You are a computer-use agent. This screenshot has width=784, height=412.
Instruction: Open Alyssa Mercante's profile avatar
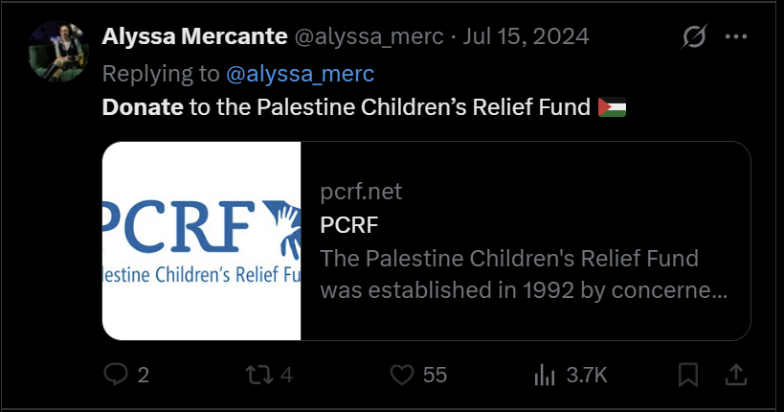(58, 52)
